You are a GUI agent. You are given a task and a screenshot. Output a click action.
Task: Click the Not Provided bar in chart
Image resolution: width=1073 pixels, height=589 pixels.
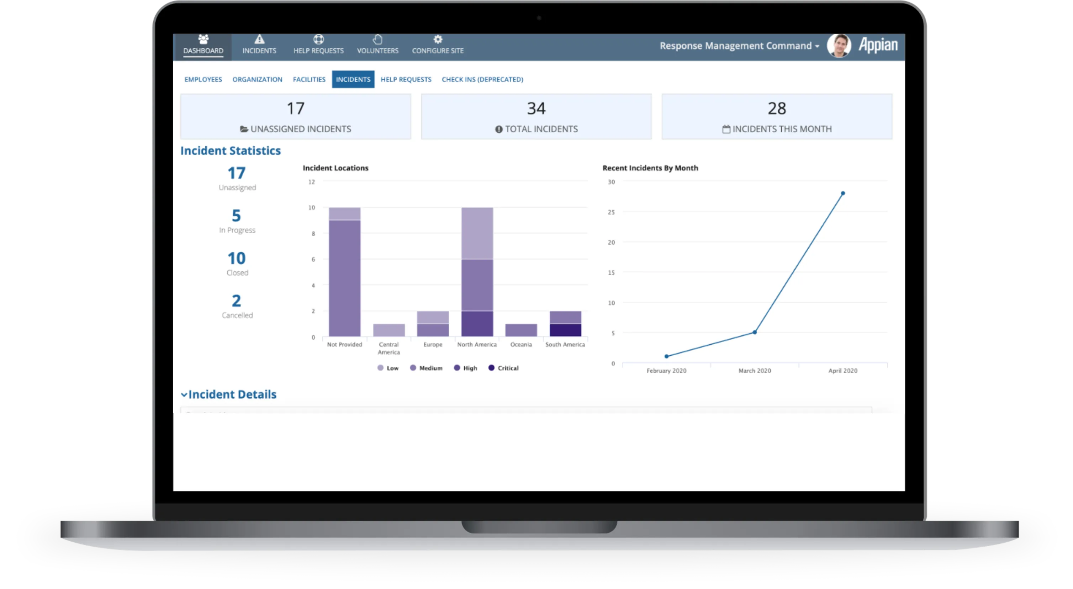(x=344, y=272)
